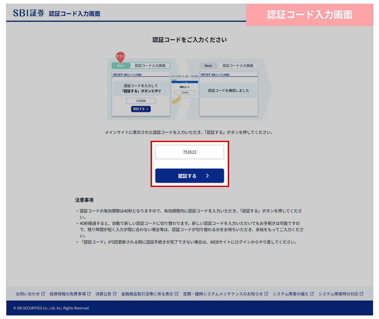This screenshot has width=379, height=319.
Task: Open the 決算公告 footer link
Action: [x=103, y=294]
